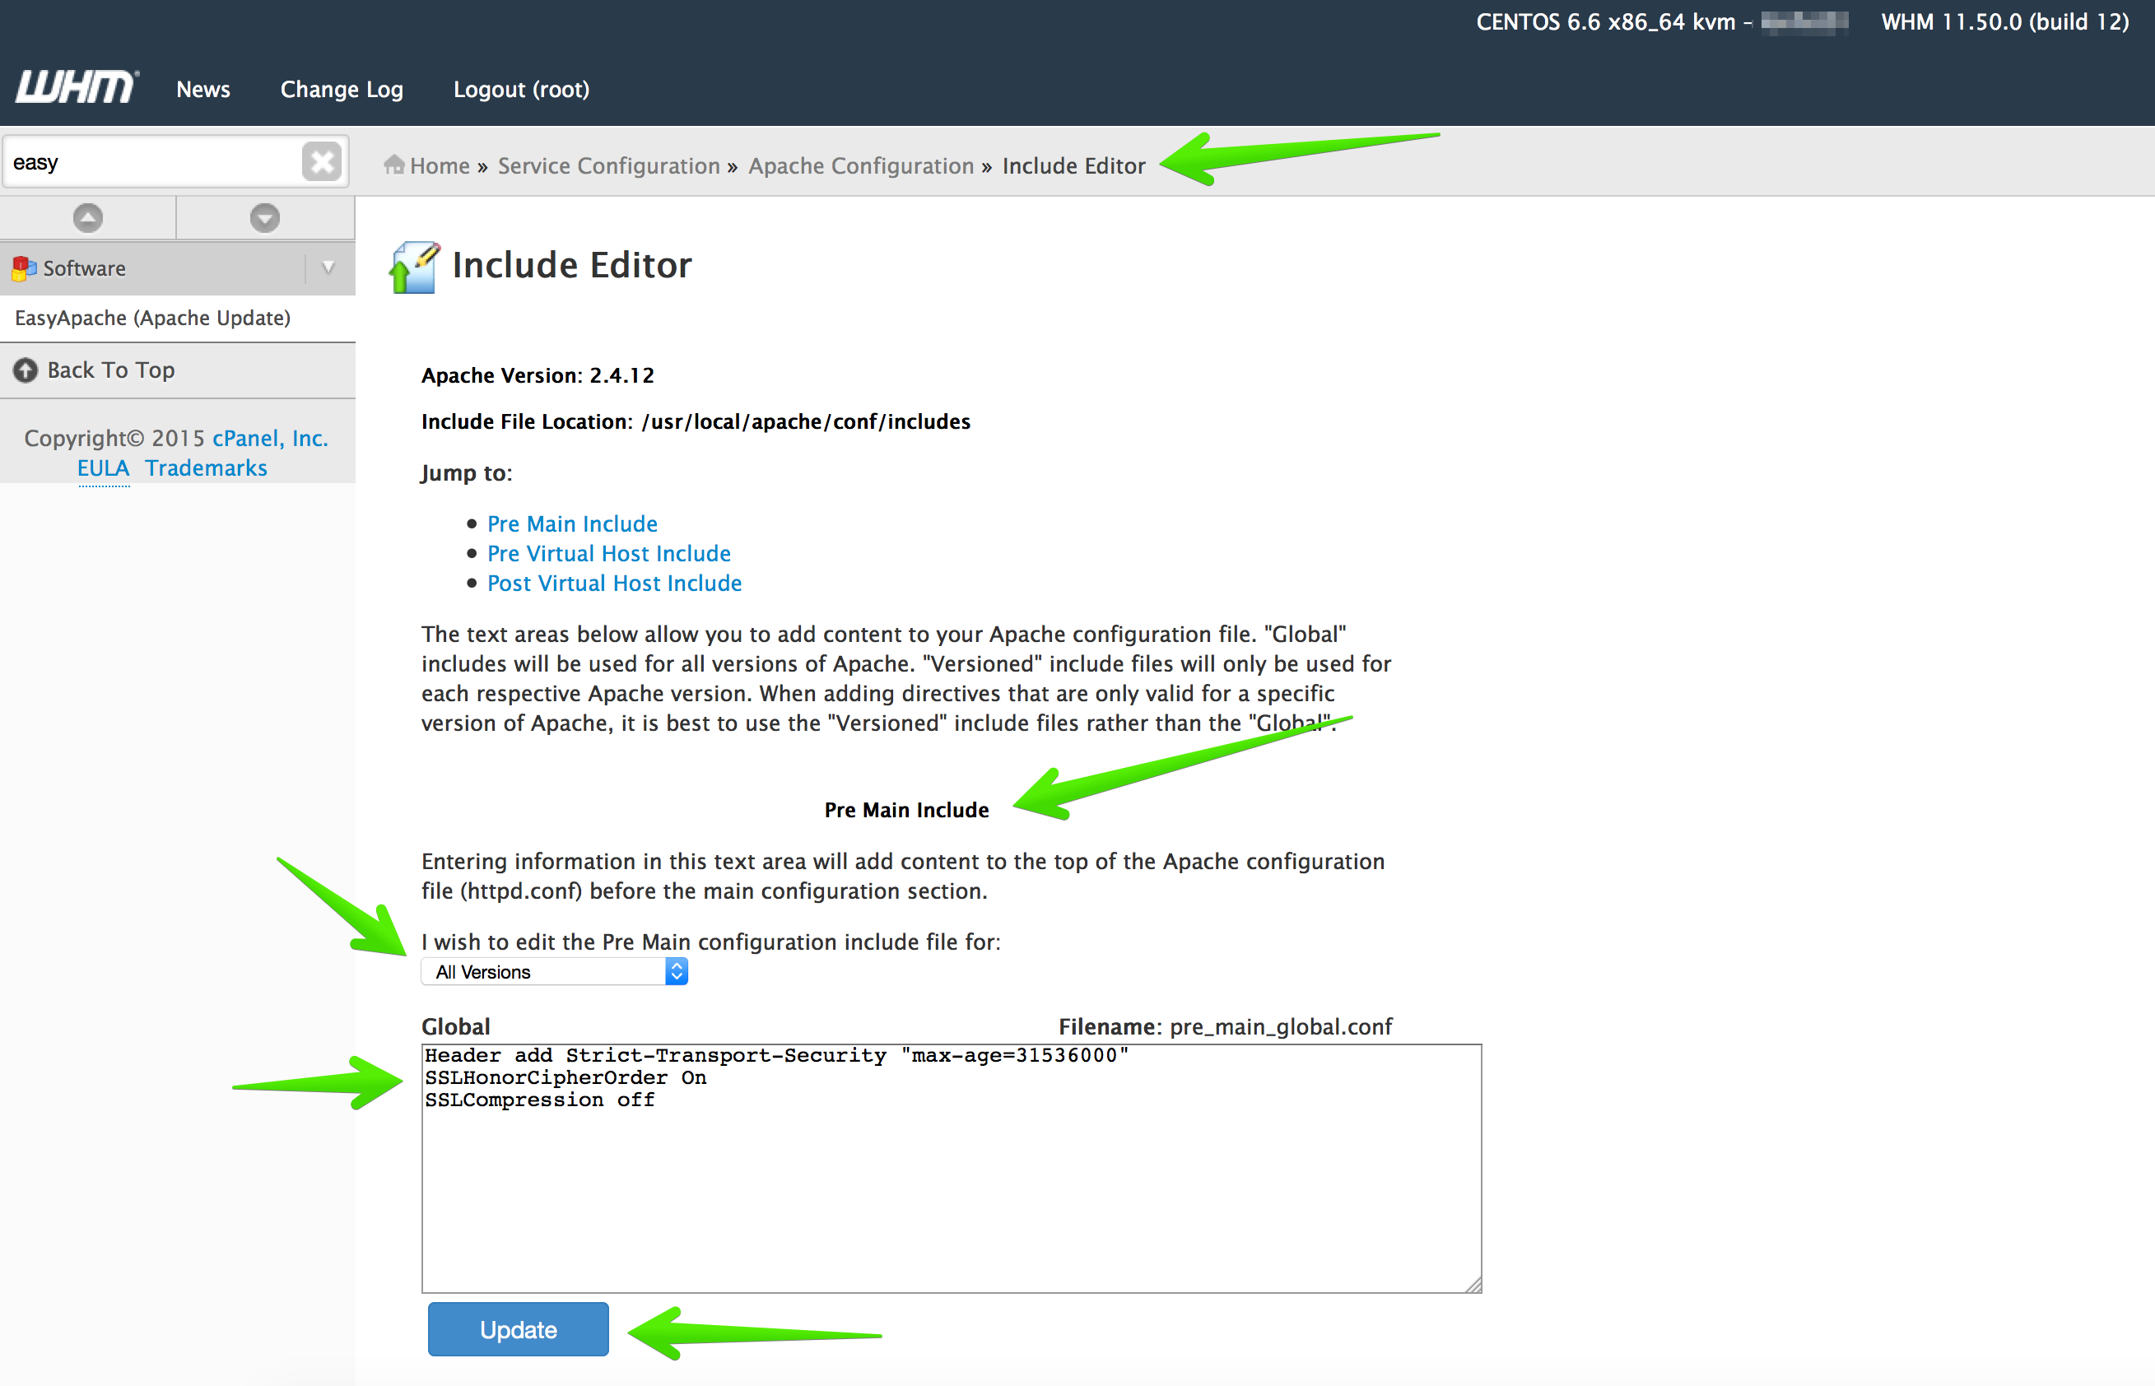
Task: Click the WHM logo
Action: pos(77,87)
